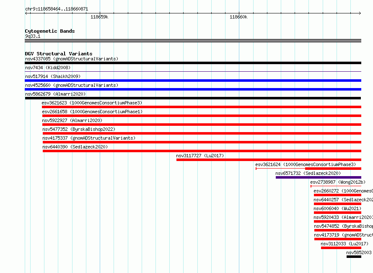Open nsv4173719 gnomAD label
Screen dimensions: 373x273
pos(343,235)
